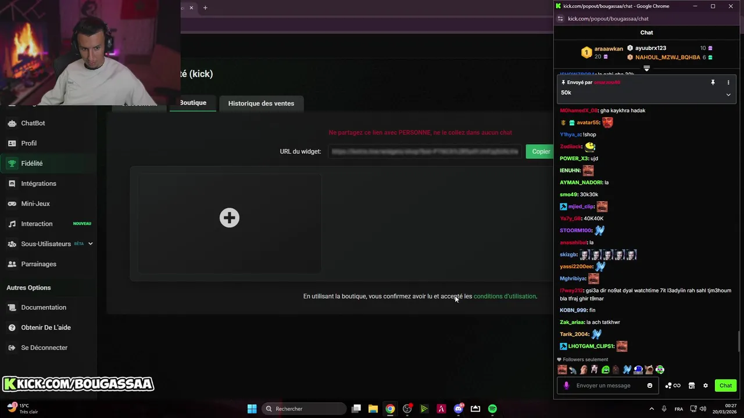
Task: Open ChatBot in the sidebar
Action: click(x=33, y=123)
